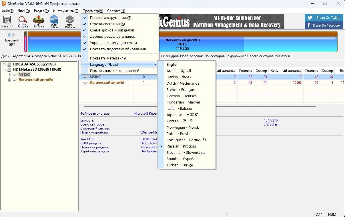Uncheck Дерево разделов и папок
The height and width of the screenshot is (217, 345).
pyautogui.click(x=120, y=37)
